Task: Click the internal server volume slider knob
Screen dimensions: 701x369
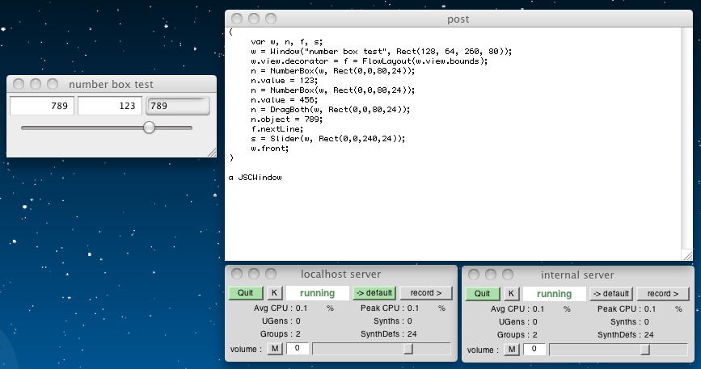Action: pyautogui.click(x=645, y=350)
